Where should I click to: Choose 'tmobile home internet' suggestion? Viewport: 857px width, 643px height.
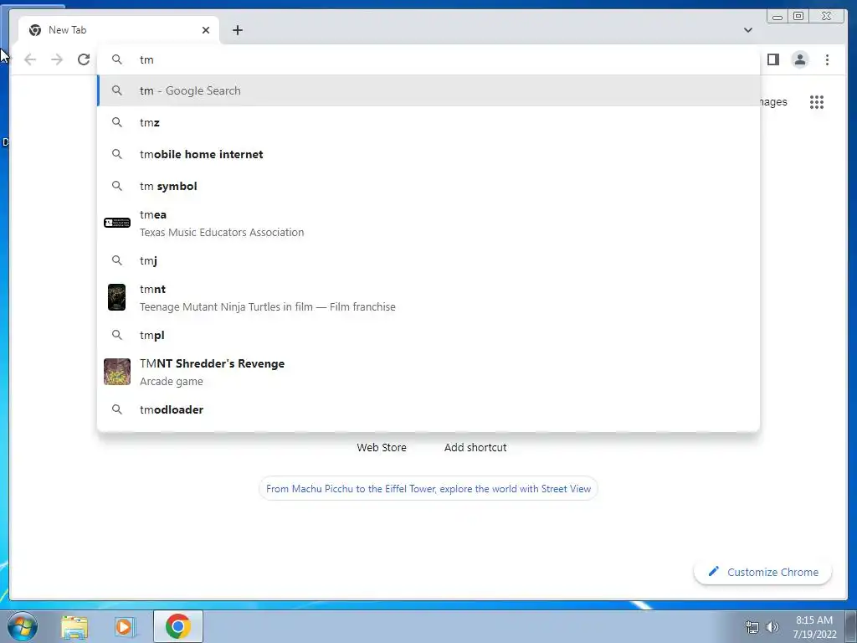428,154
